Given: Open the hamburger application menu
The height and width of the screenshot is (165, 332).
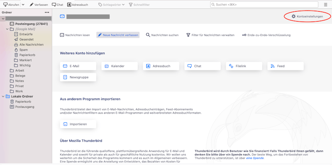Looking at the screenshot, I should pos(325,5).
